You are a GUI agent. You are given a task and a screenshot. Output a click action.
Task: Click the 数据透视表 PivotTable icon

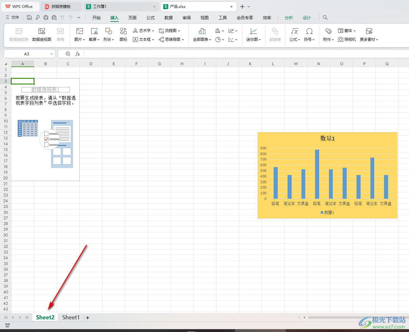(19, 34)
